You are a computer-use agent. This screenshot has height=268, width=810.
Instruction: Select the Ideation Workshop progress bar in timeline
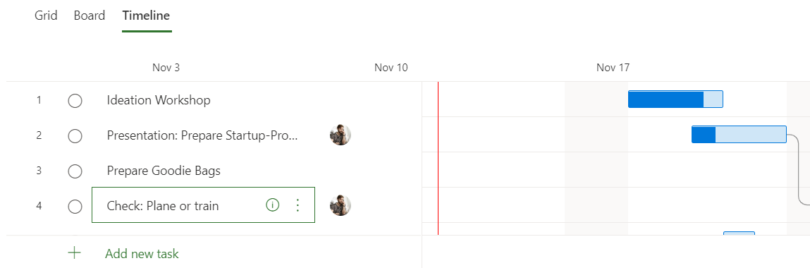pos(675,99)
